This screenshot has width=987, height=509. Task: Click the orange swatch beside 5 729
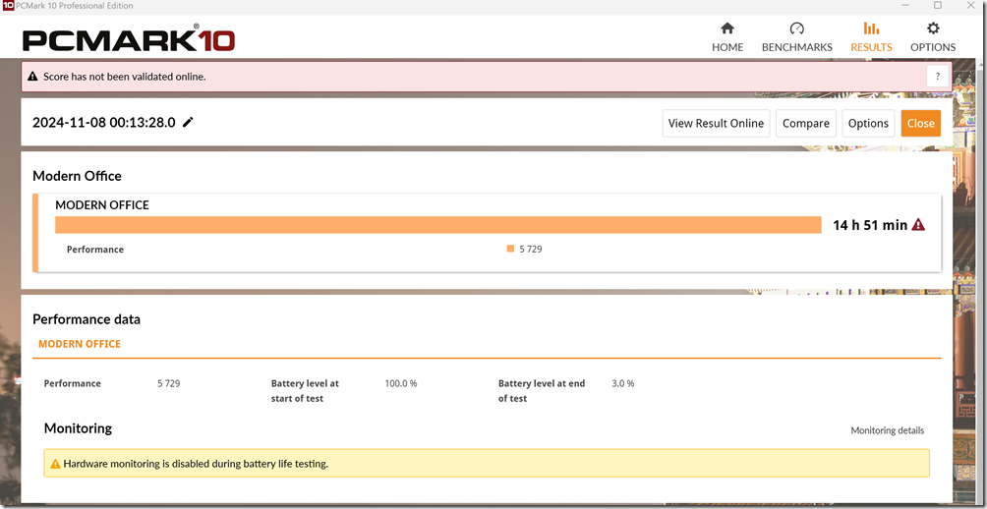(510, 250)
